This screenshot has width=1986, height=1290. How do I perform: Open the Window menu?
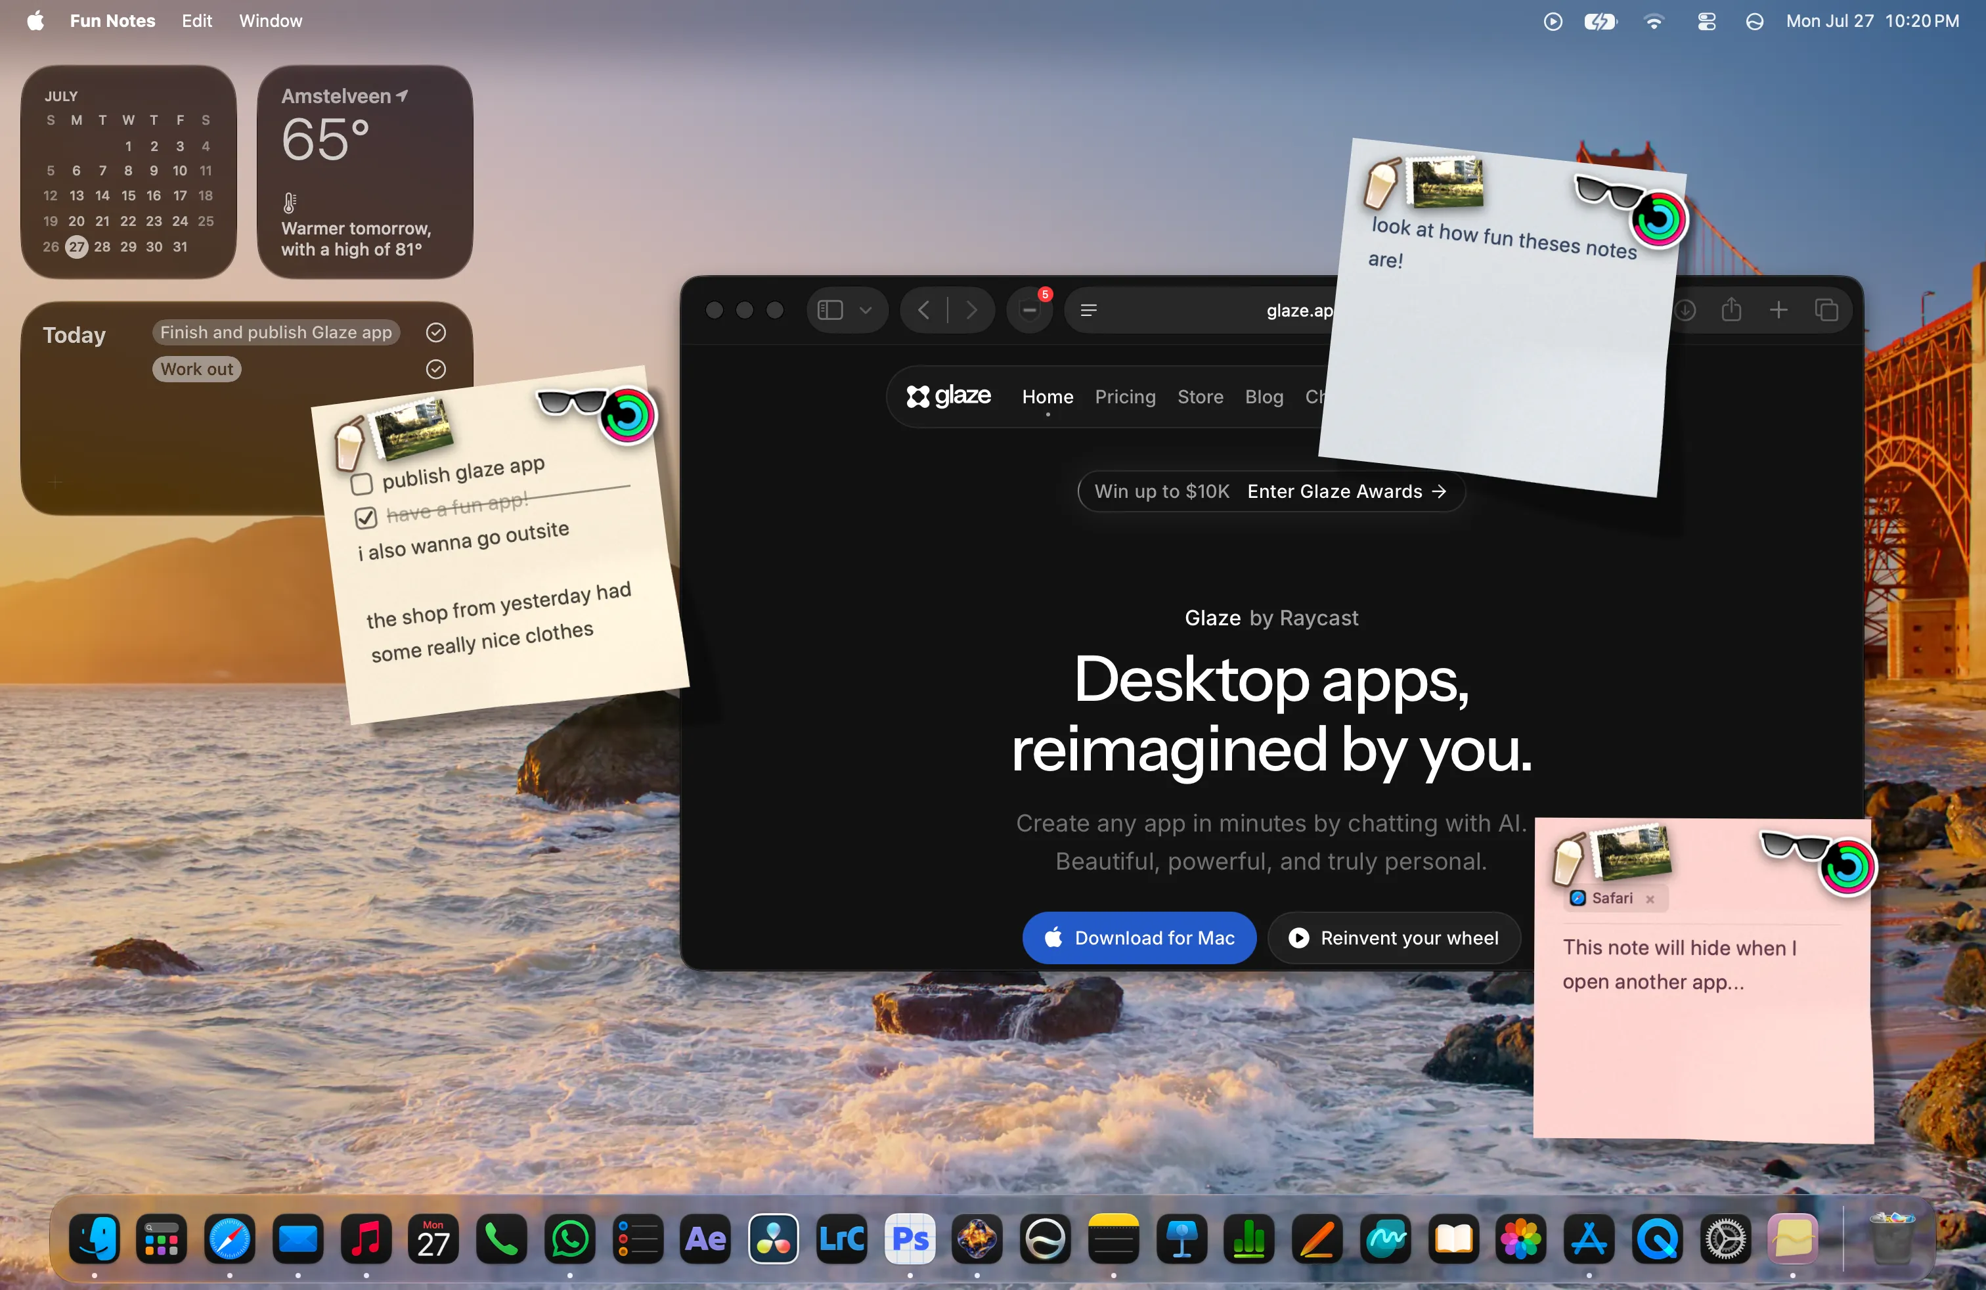(x=271, y=21)
